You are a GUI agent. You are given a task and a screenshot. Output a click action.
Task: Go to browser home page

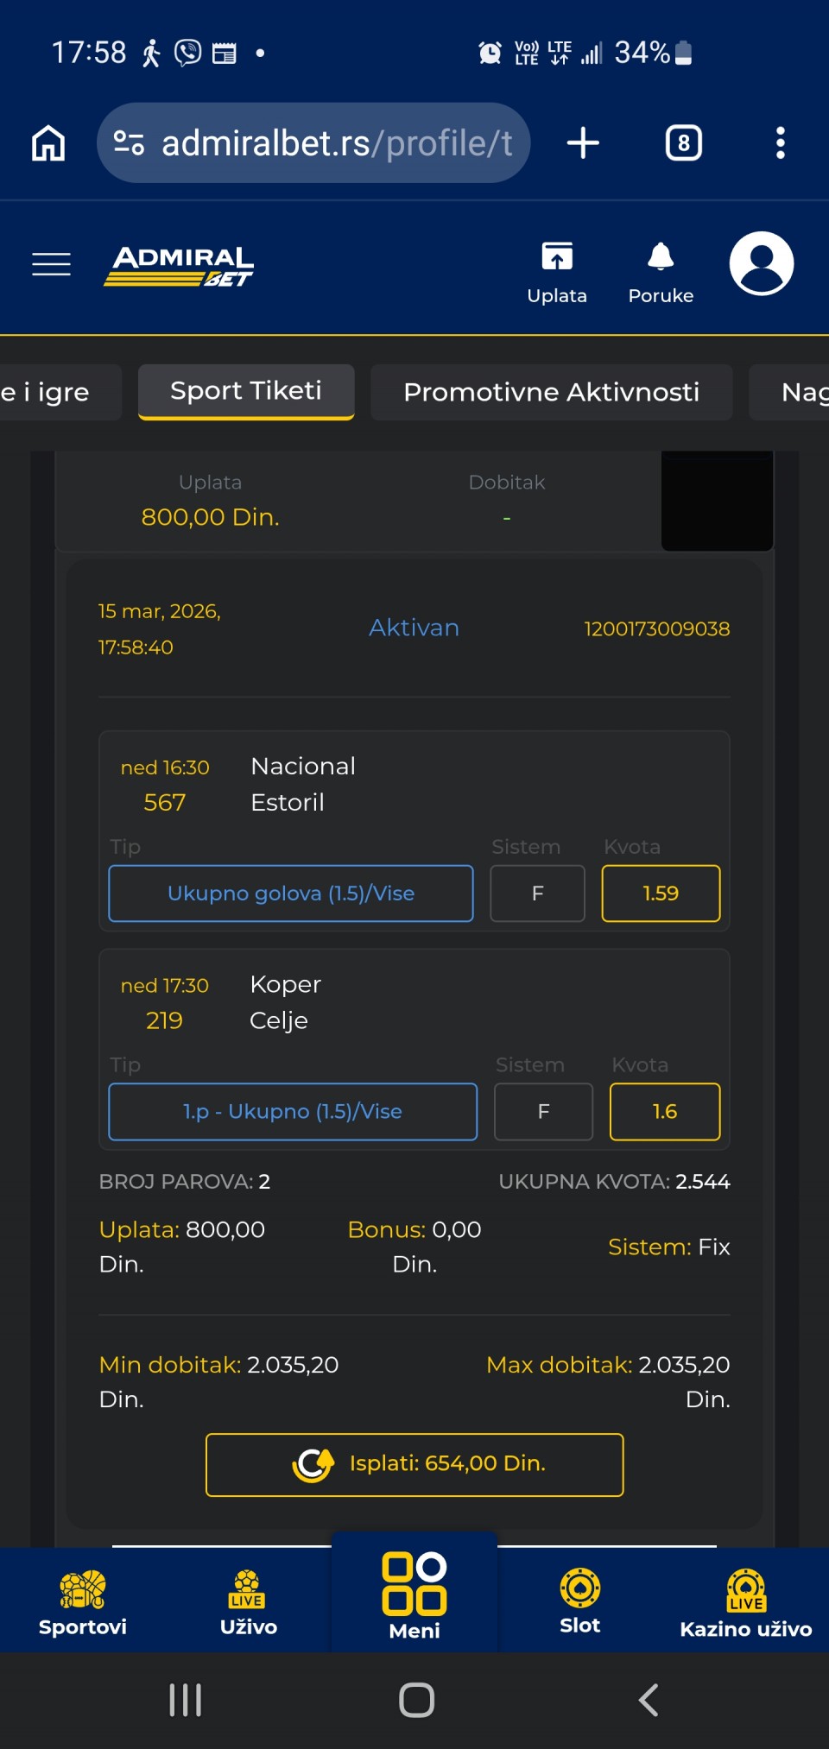coord(48,143)
